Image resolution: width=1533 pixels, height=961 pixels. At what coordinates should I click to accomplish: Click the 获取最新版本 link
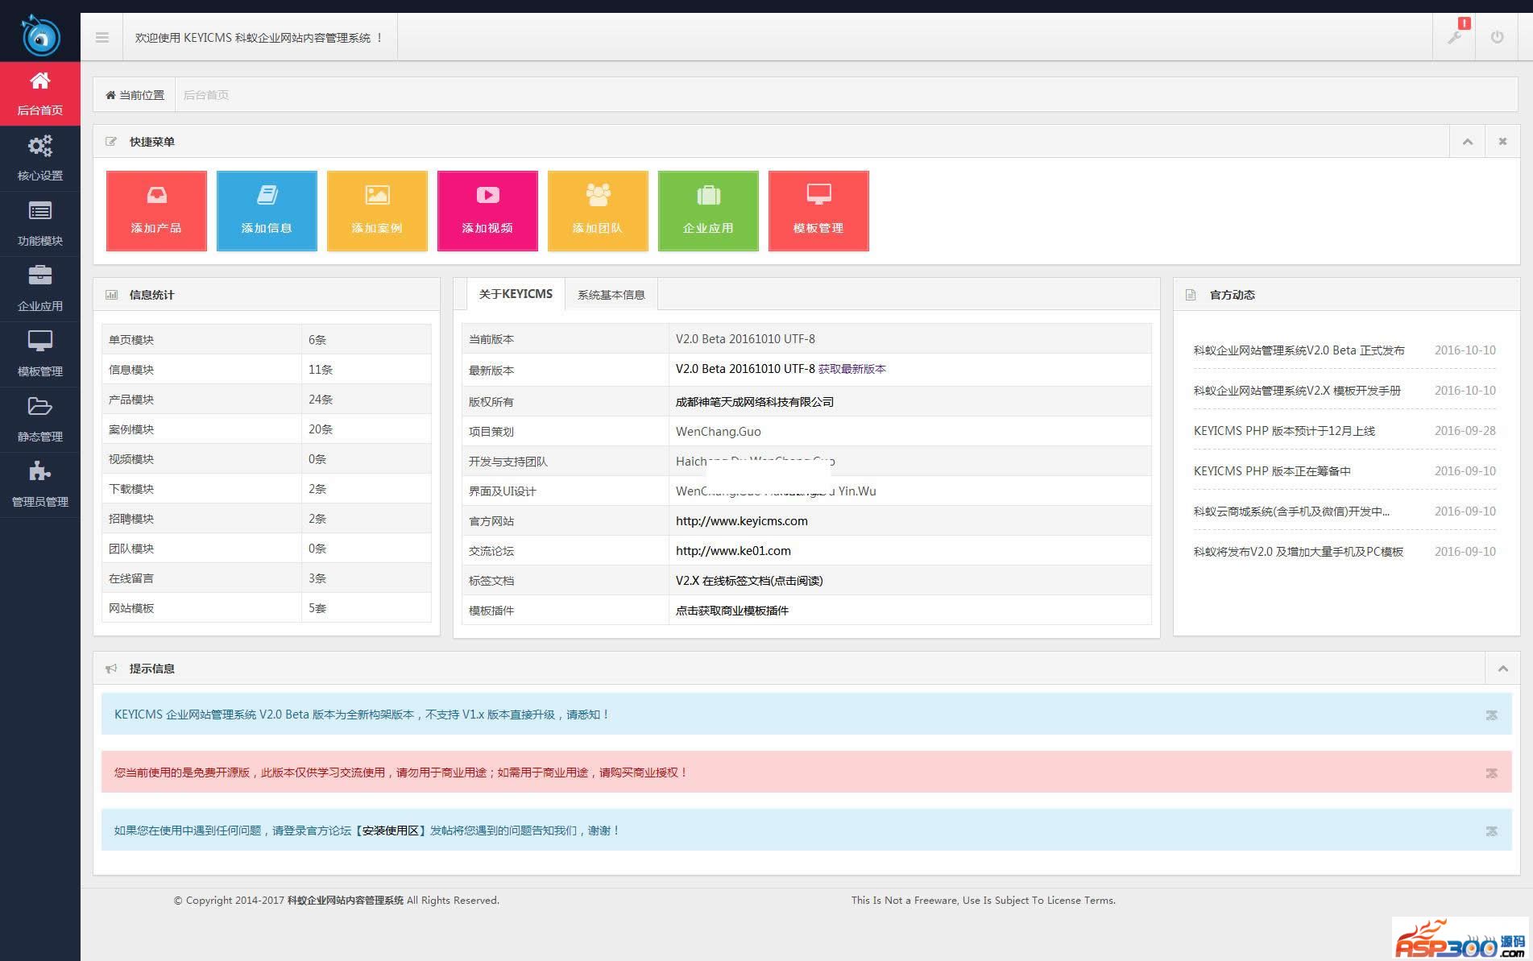851,369
